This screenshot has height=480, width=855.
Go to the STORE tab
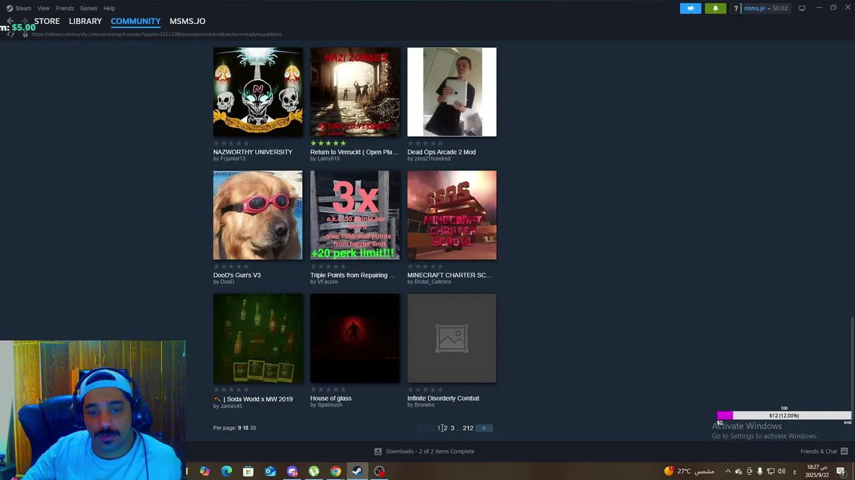(47, 21)
